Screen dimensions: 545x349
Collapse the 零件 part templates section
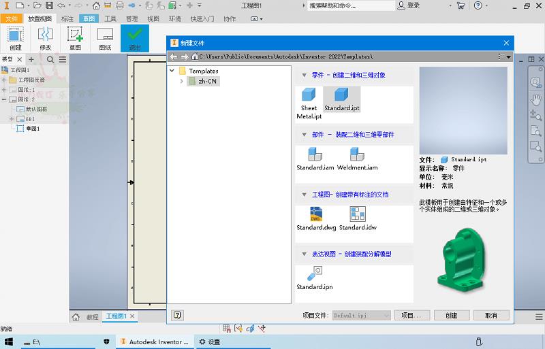pyautogui.click(x=304, y=75)
